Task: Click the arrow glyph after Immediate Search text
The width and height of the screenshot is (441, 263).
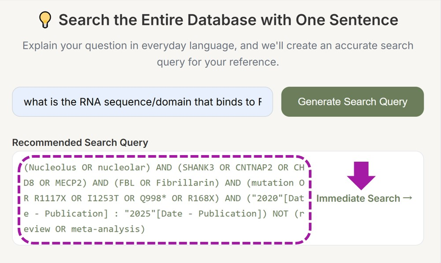Action: [x=408, y=199]
